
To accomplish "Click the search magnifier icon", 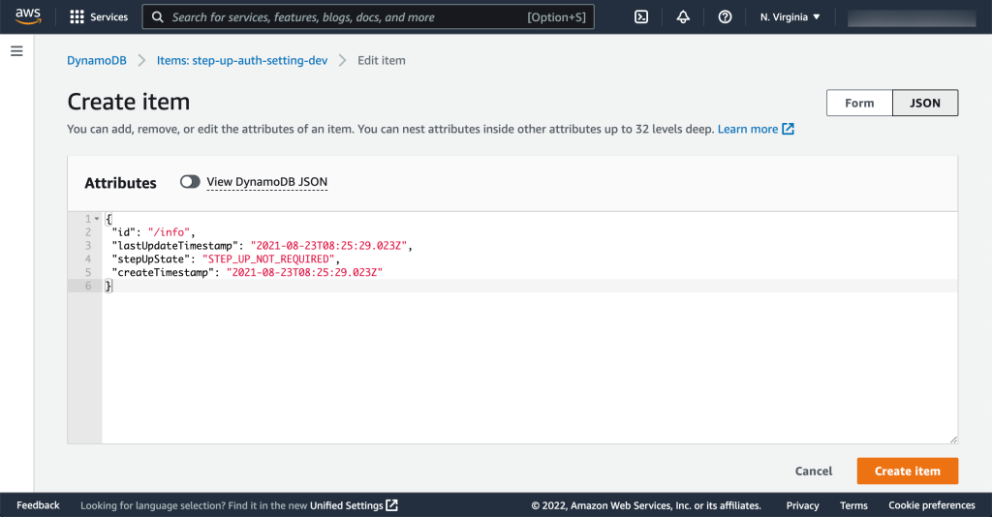I will pyautogui.click(x=158, y=17).
